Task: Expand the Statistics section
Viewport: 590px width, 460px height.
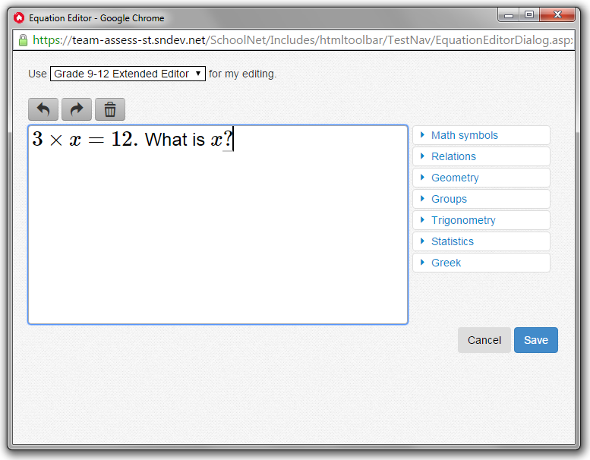Action: click(x=481, y=241)
